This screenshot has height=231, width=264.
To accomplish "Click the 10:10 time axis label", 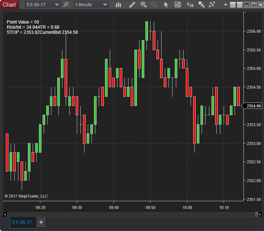I will (x=224, y=207).
